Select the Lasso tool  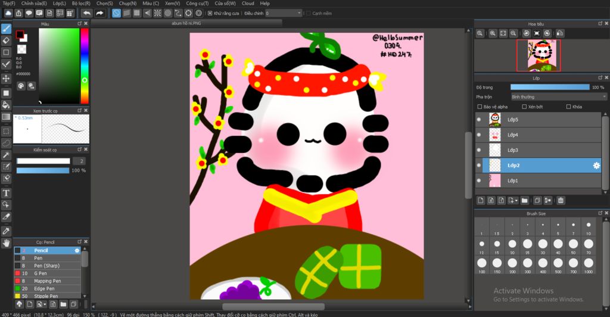[6, 143]
